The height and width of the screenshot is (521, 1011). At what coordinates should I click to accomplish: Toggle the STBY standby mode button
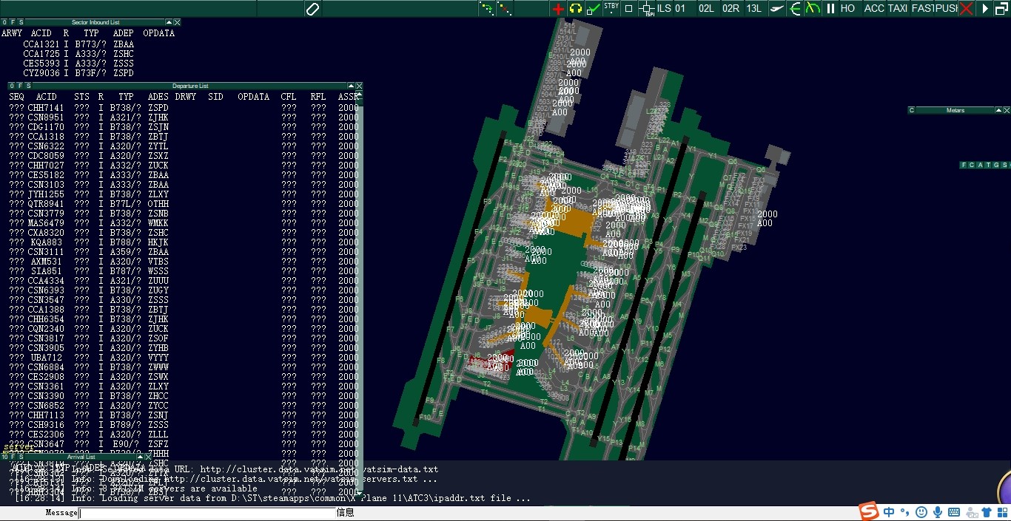(611, 7)
